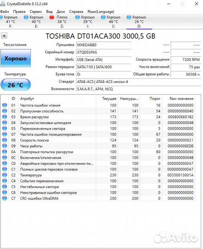
Task: Click status orb for attribute 0C
Action: [x=5, y=158]
